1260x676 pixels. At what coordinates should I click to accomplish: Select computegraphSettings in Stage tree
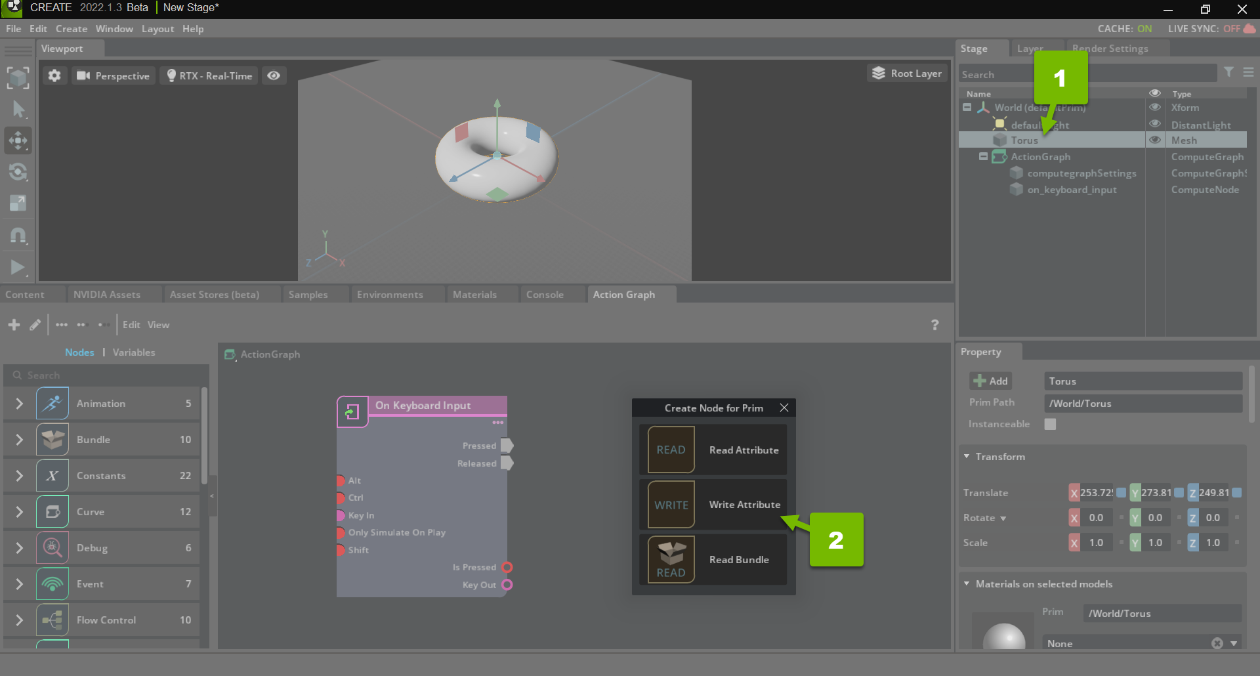click(x=1081, y=173)
